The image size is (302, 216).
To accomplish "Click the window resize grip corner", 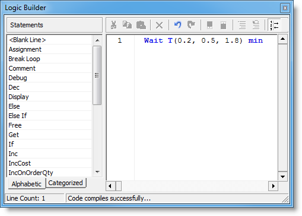I will pyautogui.click(x=285, y=199).
